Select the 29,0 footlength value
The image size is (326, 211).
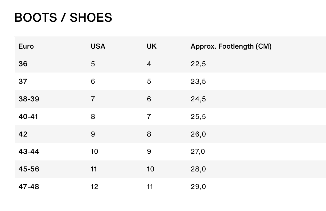198,187
